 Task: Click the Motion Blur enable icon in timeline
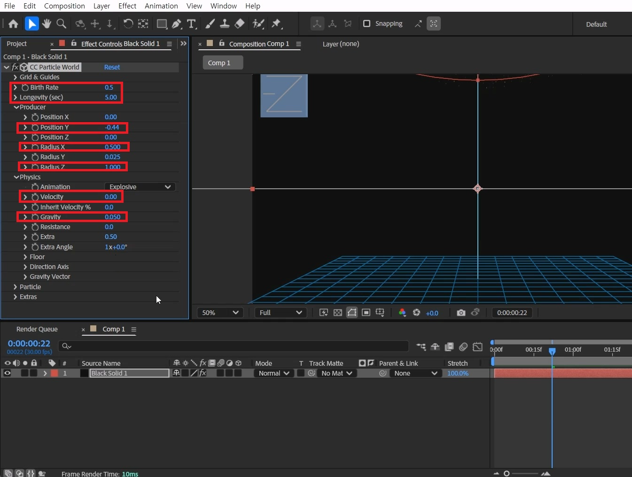coord(463,346)
